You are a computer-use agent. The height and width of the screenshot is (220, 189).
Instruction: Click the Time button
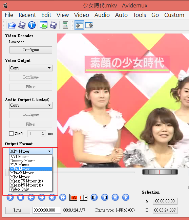[x=18, y=210]
